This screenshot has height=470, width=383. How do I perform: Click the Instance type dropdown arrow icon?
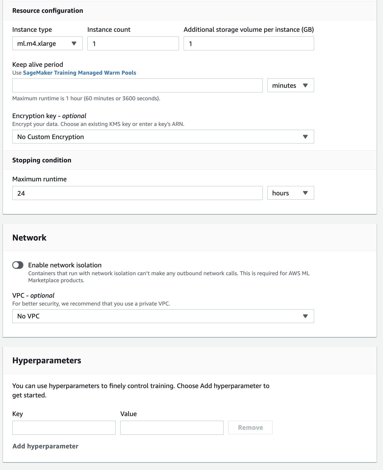click(x=74, y=43)
